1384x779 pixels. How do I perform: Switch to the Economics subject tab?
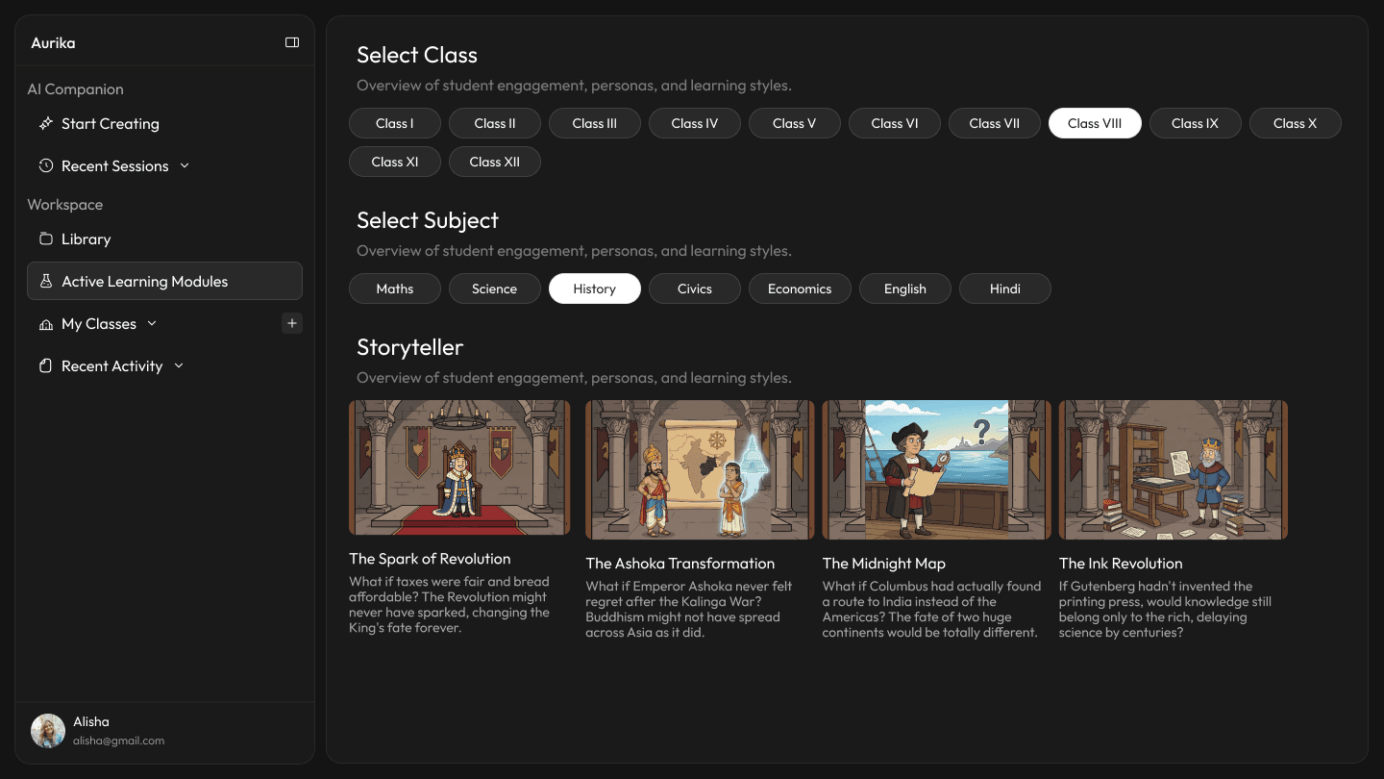pos(799,289)
